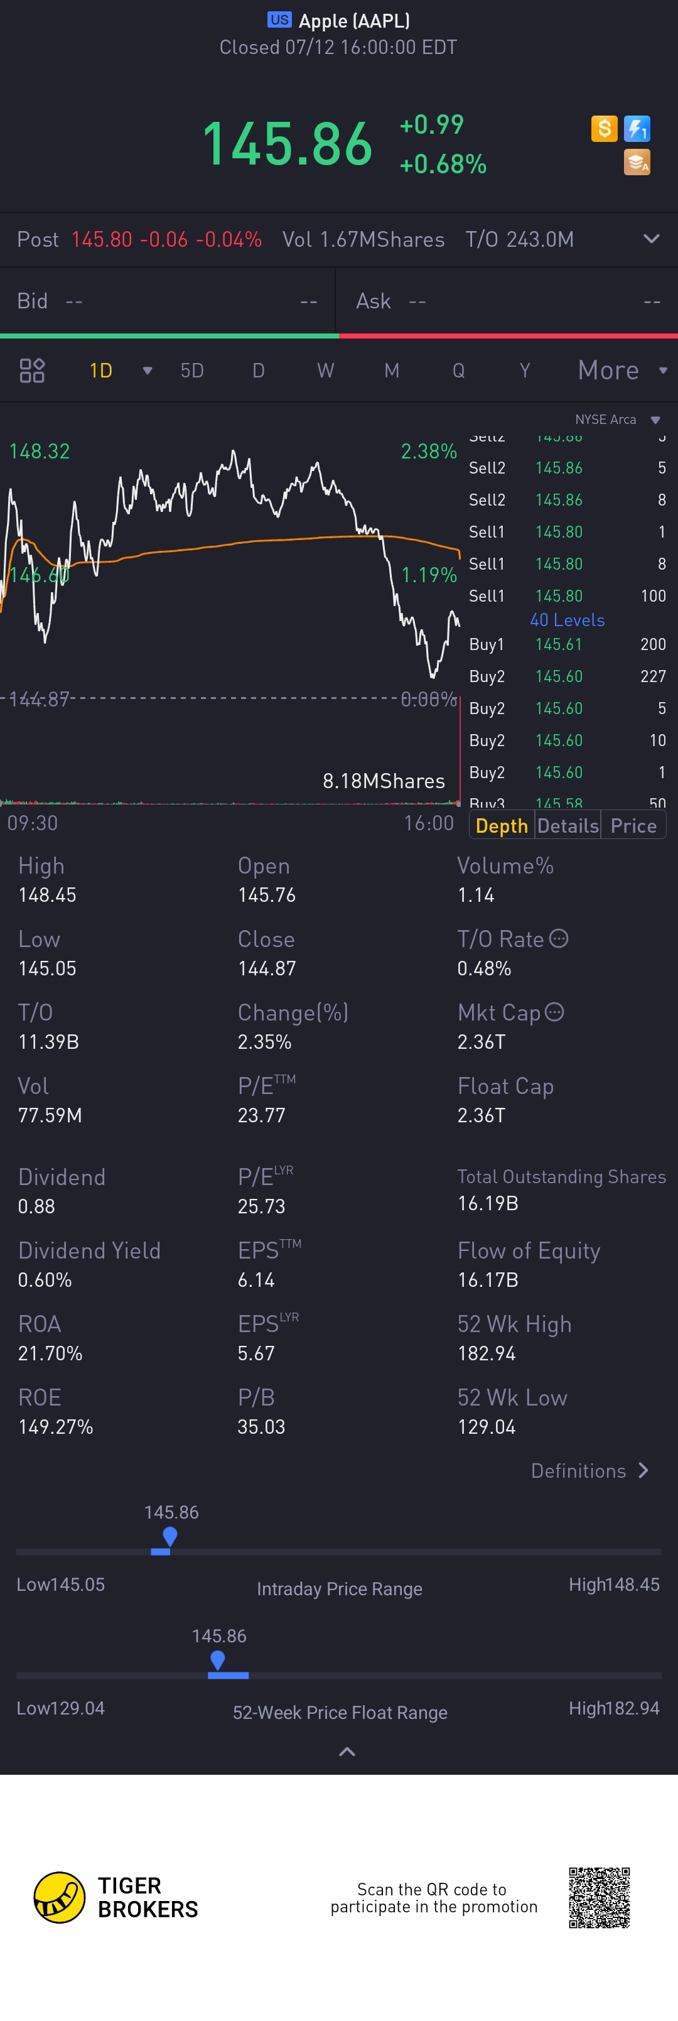The image size is (678, 2021).
Task: Tap the orange stacked layers badge
Action: pyautogui.click(x=637, y=163)
